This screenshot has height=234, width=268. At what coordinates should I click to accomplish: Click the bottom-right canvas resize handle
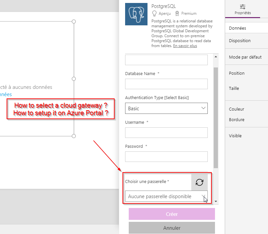point(74,136)
